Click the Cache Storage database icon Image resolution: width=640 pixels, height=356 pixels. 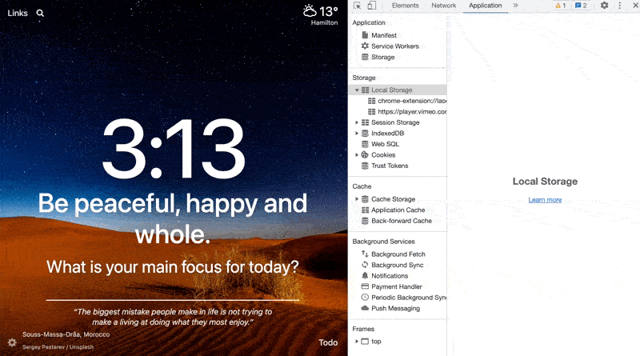click(366, 199)
